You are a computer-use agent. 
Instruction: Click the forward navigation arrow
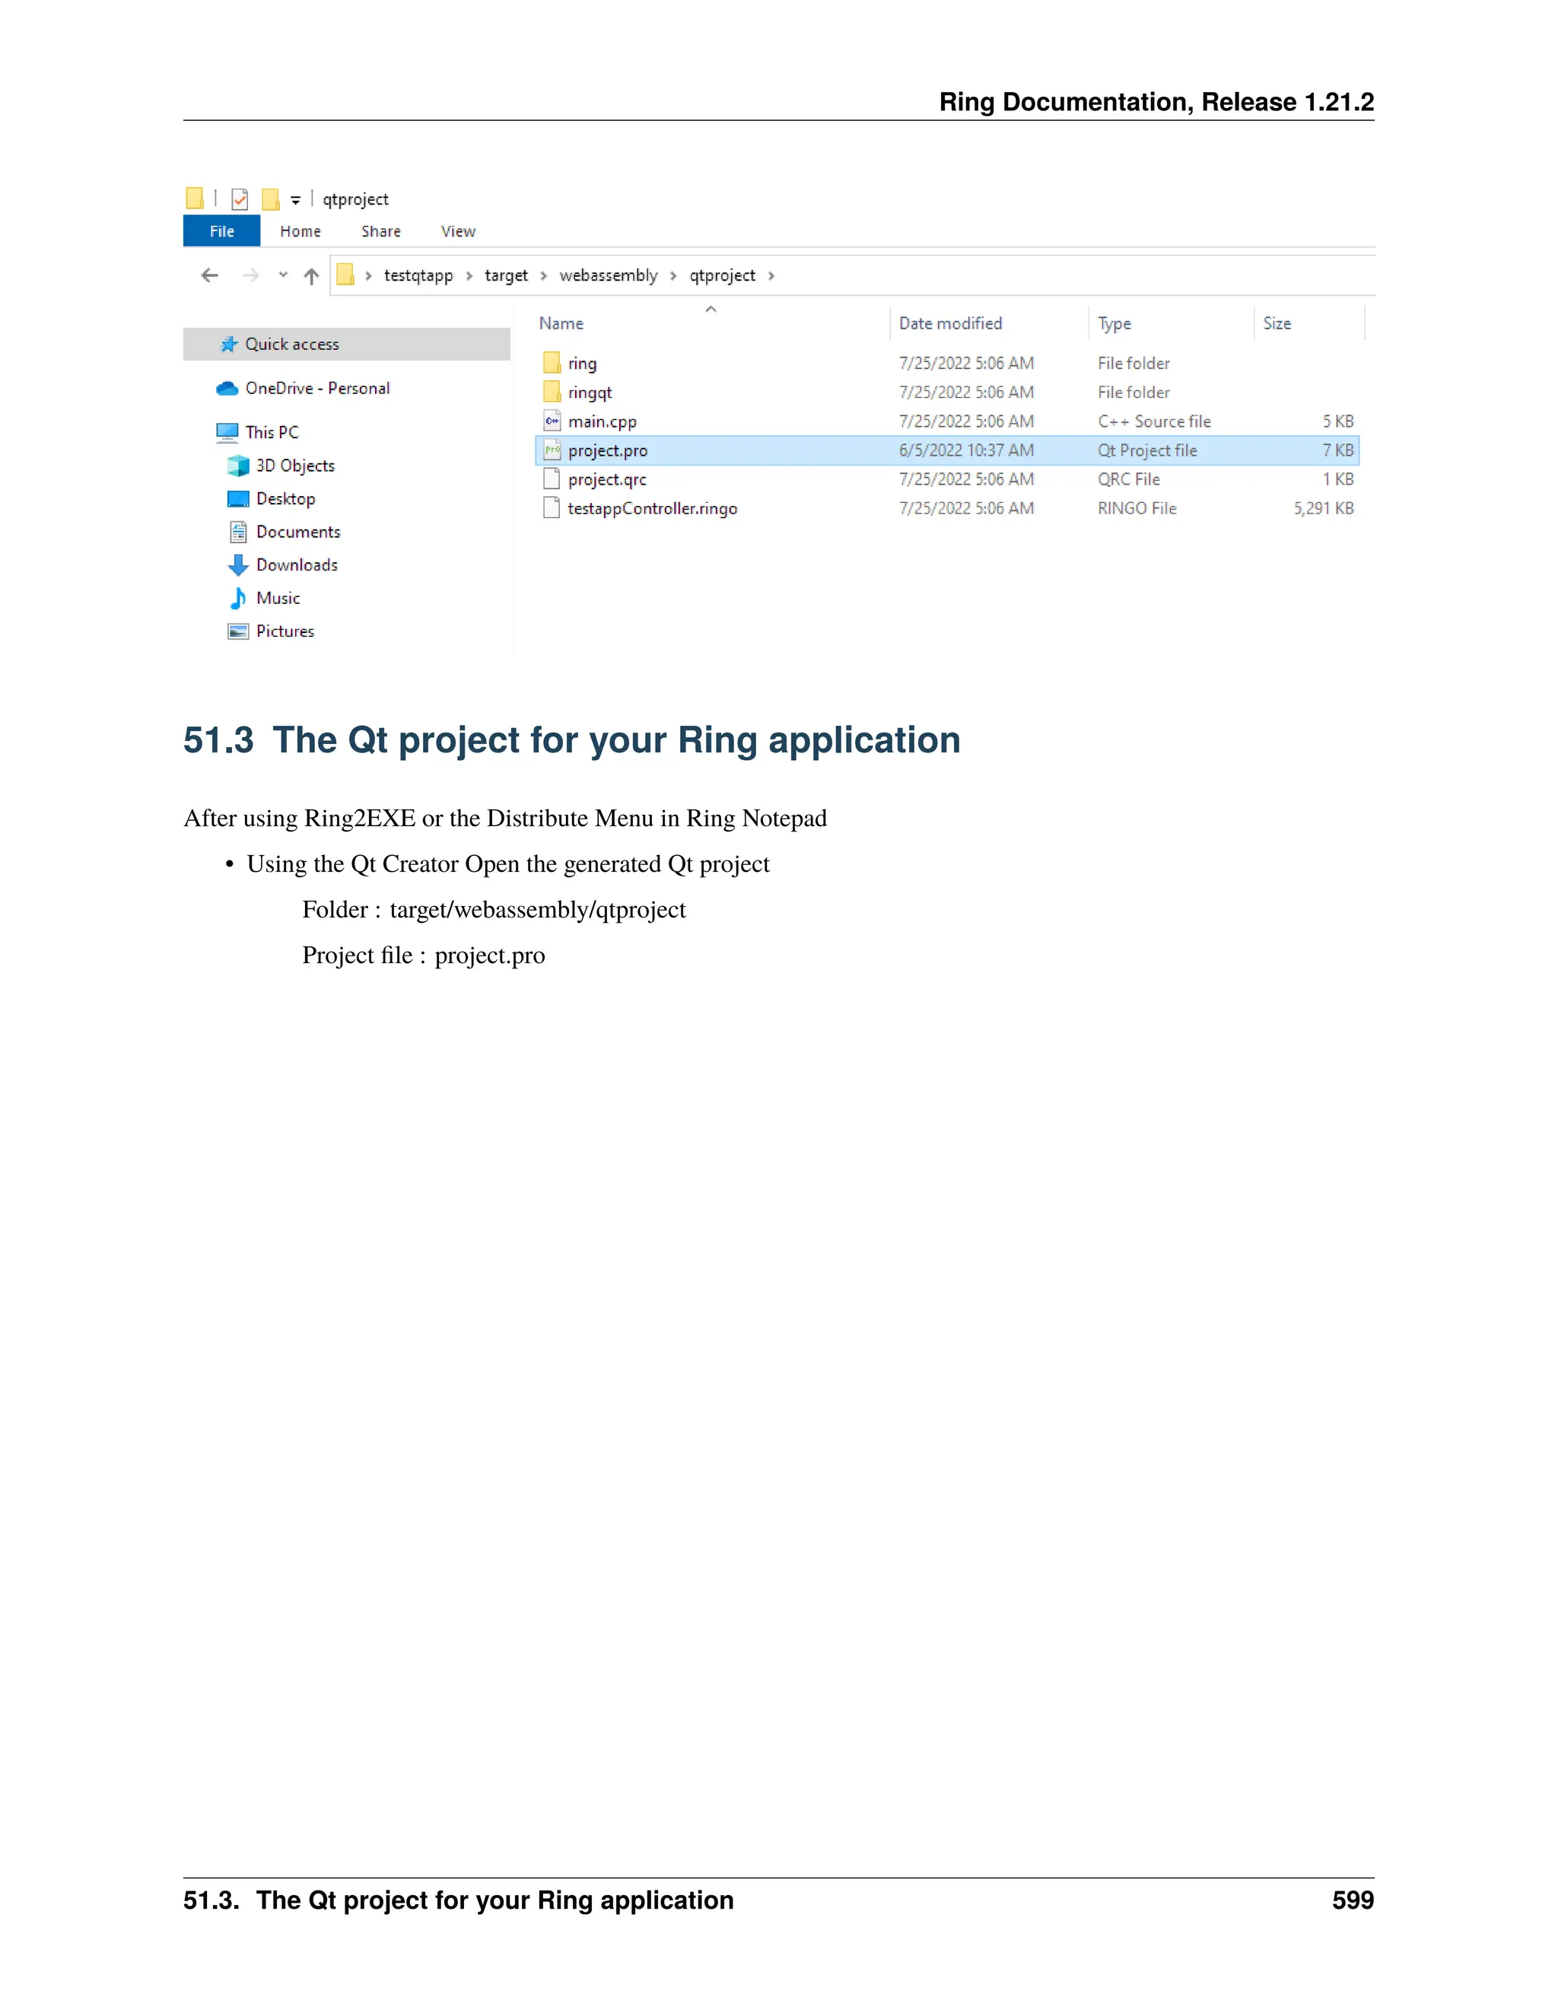250,275
